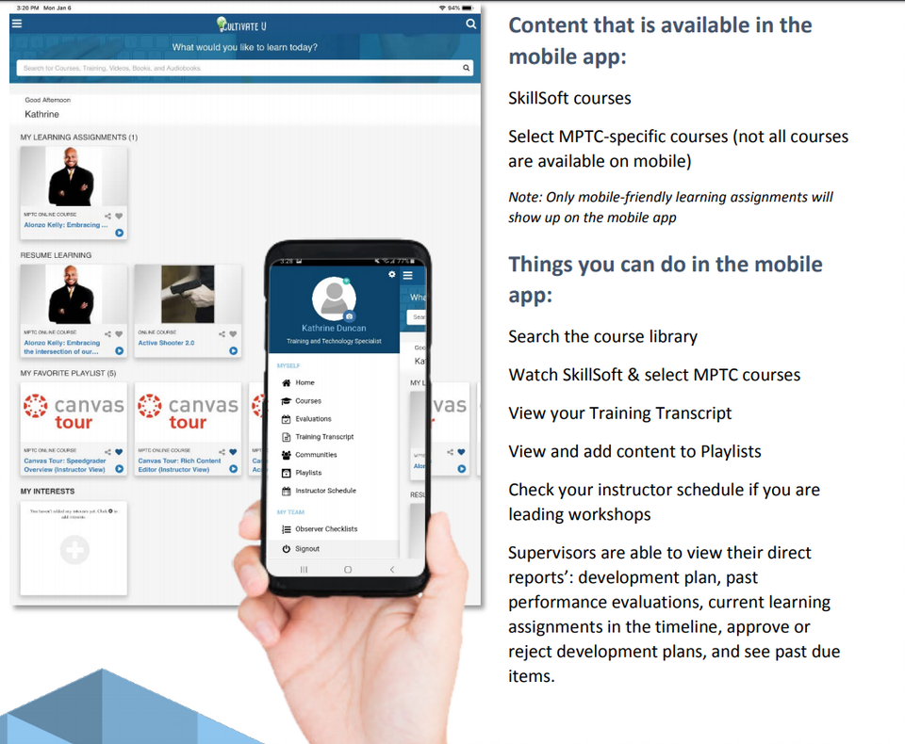
Task: Click the 'Good Afternoon' greeting text
Action: [x=47, y=100]
